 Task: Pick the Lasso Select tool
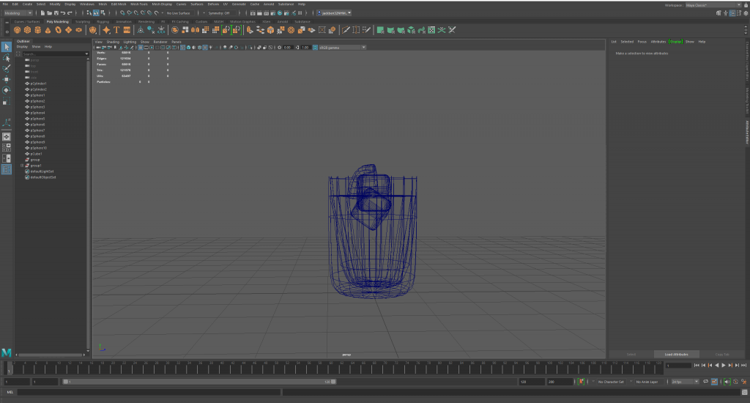[7, 58]
